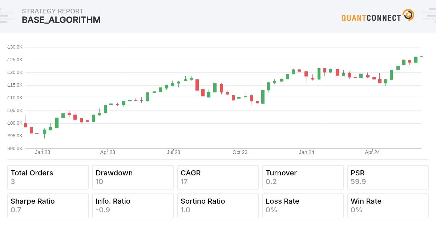Click the 125.0K y-axis label
The image size is (436, 229).
coord(15,60)
